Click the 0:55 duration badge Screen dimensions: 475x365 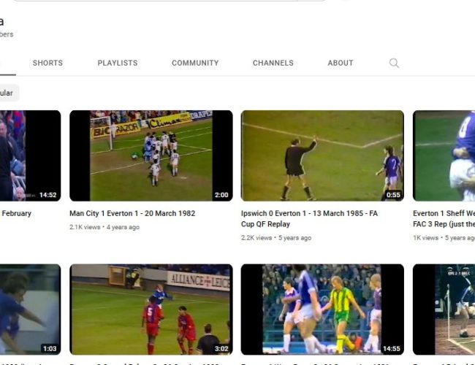(x=392, y=195)
